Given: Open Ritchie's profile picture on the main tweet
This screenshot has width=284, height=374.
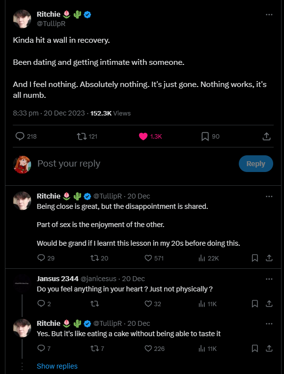Looking at the screenshot, I should pos(22,19).
